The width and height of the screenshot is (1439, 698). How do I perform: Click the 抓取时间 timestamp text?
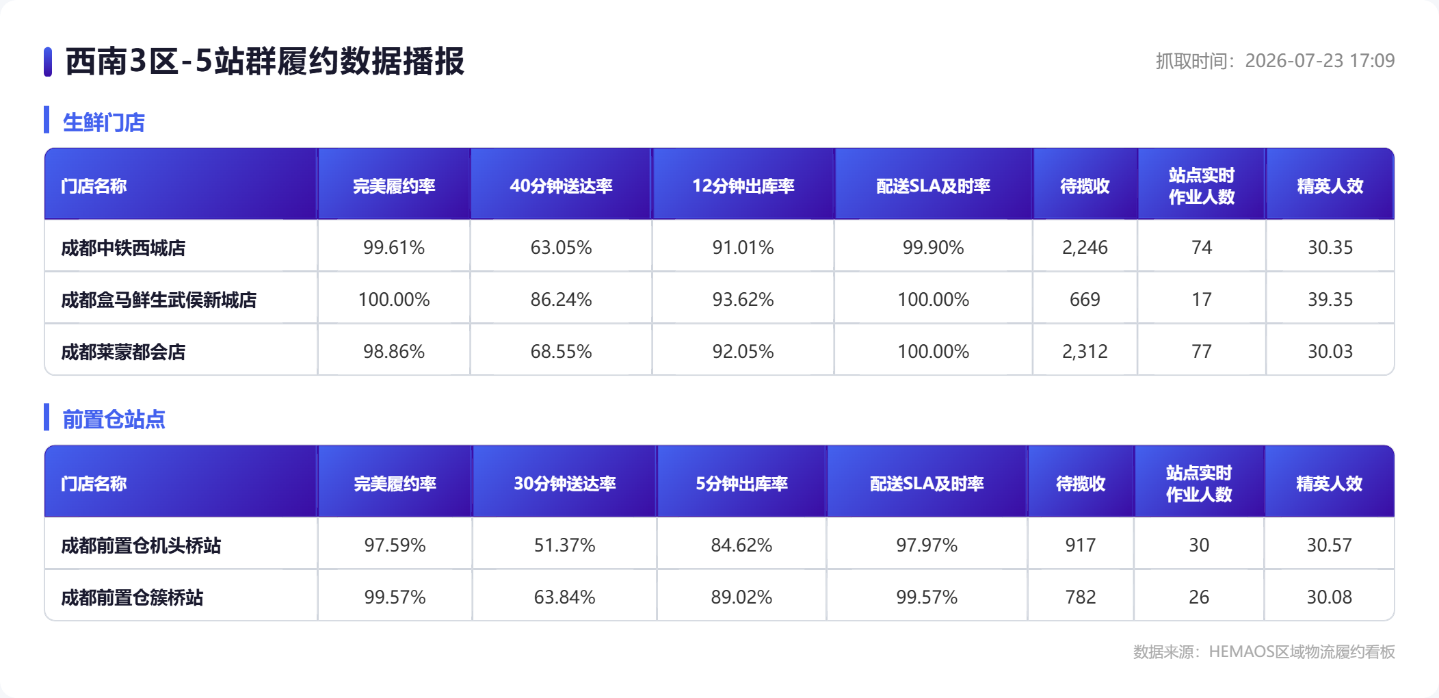point(1275,61)
